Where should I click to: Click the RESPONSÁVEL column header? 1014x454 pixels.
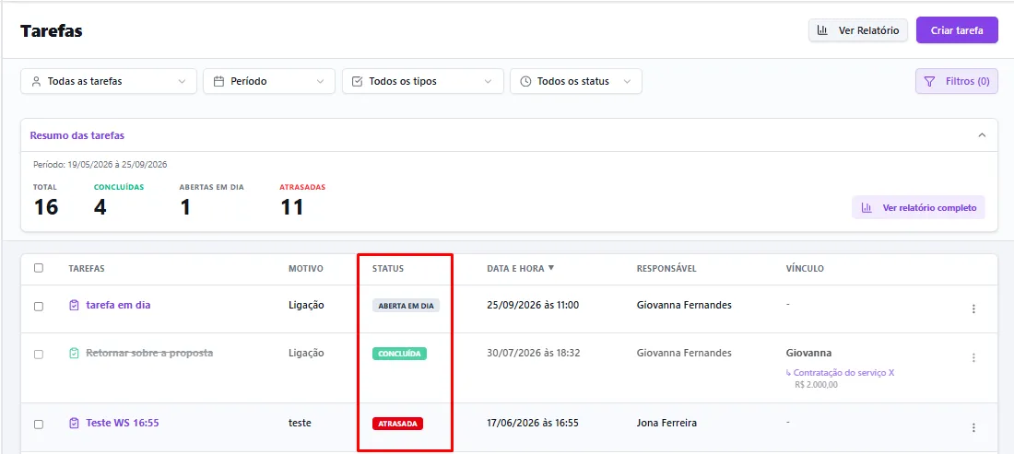pyautogui.click(x=666, y=268)
